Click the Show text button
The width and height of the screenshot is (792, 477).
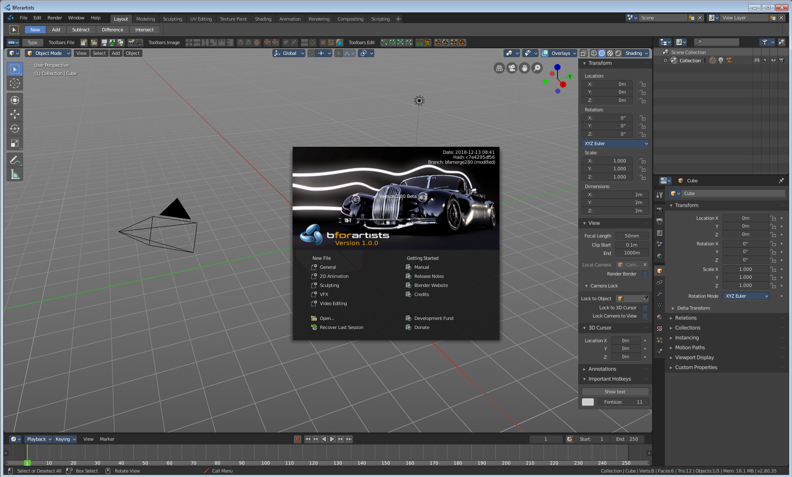[615, 392]
